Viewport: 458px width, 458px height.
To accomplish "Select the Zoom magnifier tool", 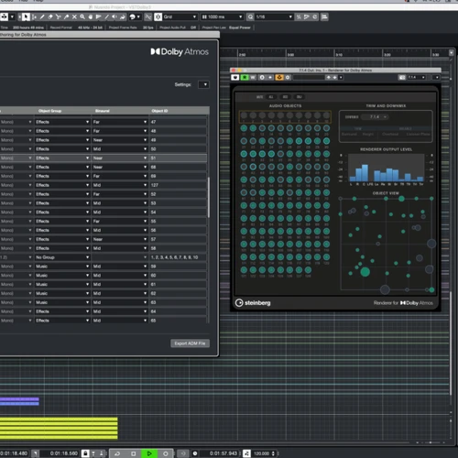I will (x=82, y=16).
